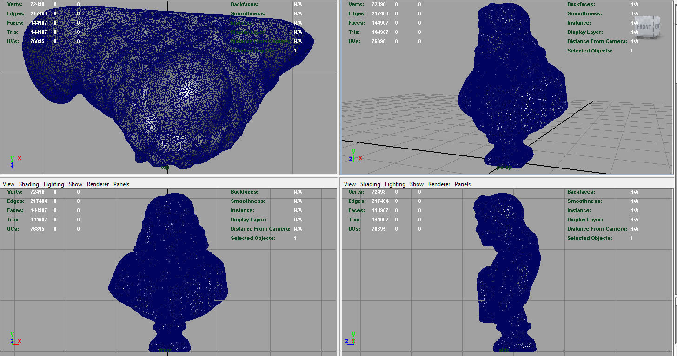Open the Panels menu in front view panel
The image size is (677, 356).
(x=121, y=184)
